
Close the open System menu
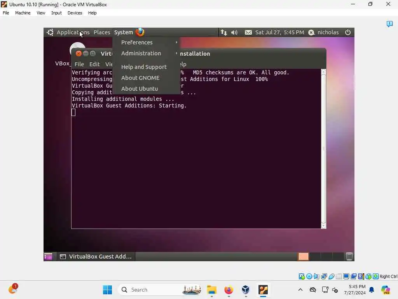point(124,32)
